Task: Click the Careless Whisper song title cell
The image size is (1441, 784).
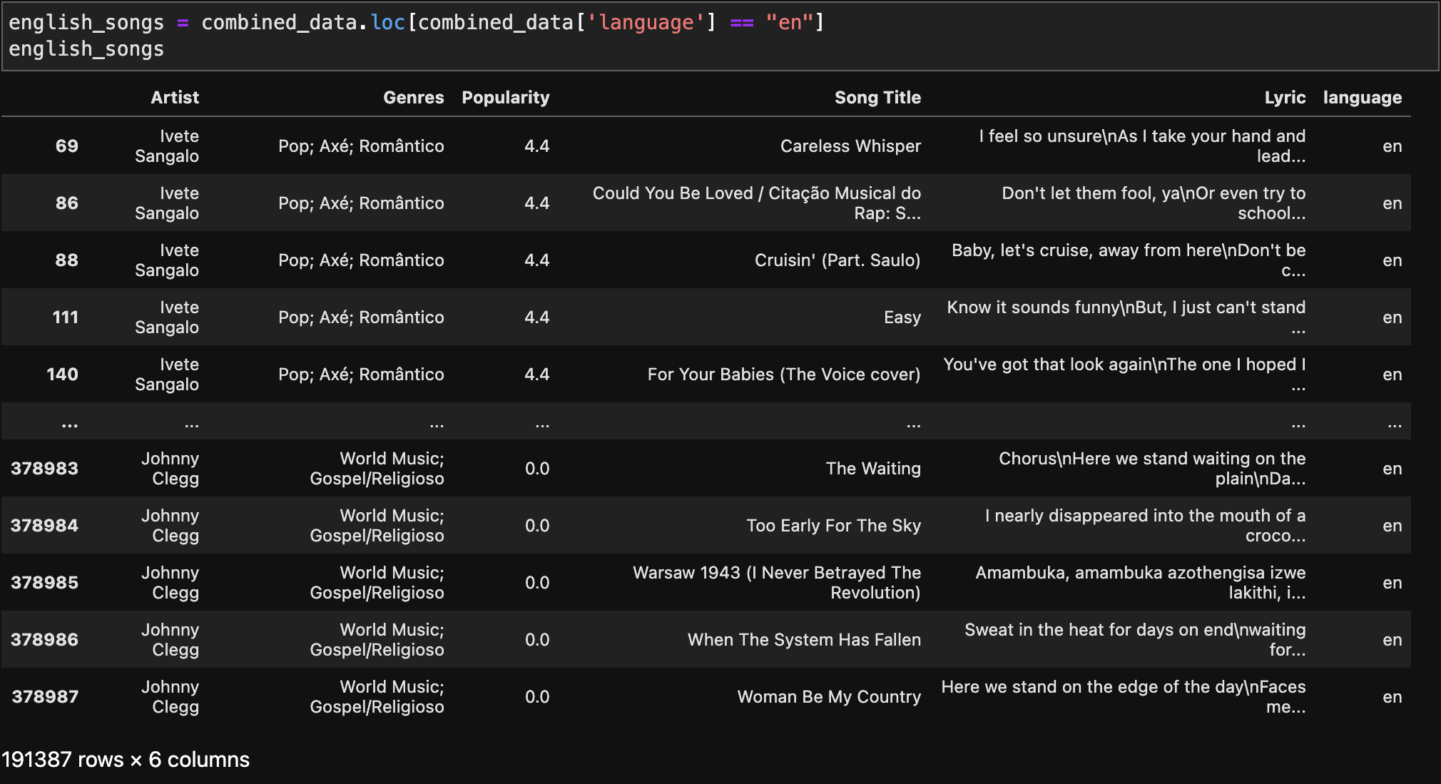Action: click(850, 146)
